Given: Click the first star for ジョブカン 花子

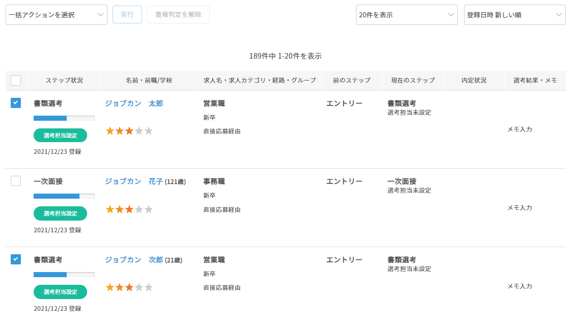Looking at the screenshot, I should 110,209.
